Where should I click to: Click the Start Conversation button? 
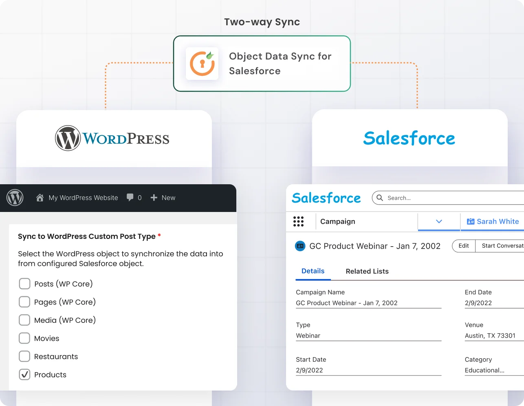coord(500,246)
